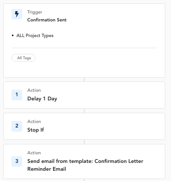
Task: Click the Action label above Delay 1 Day
Action: (34, 90)
